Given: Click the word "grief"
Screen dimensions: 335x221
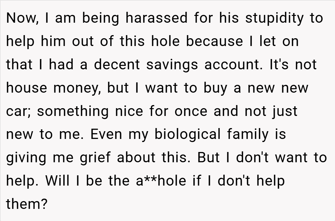Looking at the screenshot, I should [x=95, y=158].
